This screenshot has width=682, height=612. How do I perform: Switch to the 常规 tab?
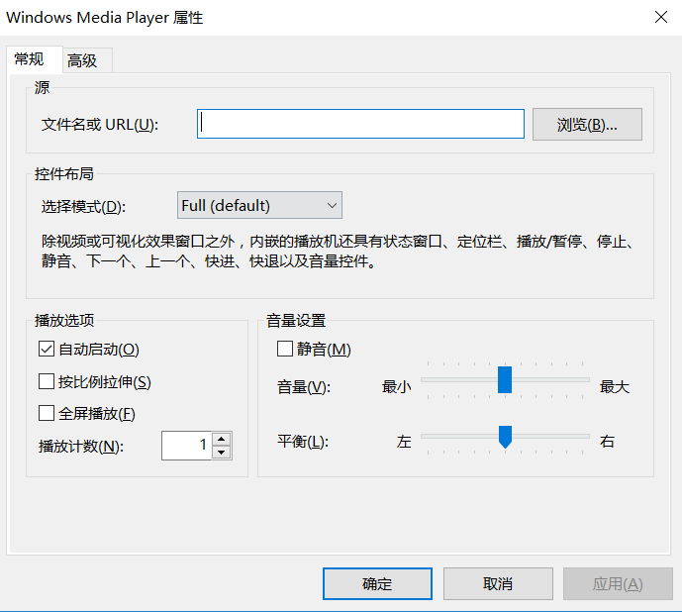35,59
